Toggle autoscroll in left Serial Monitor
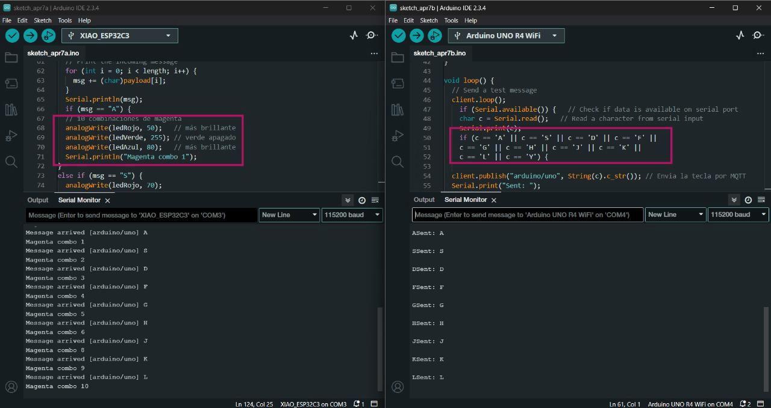Image resolution: width=771 pixels, height=408 pixels. tap(348, 200)
